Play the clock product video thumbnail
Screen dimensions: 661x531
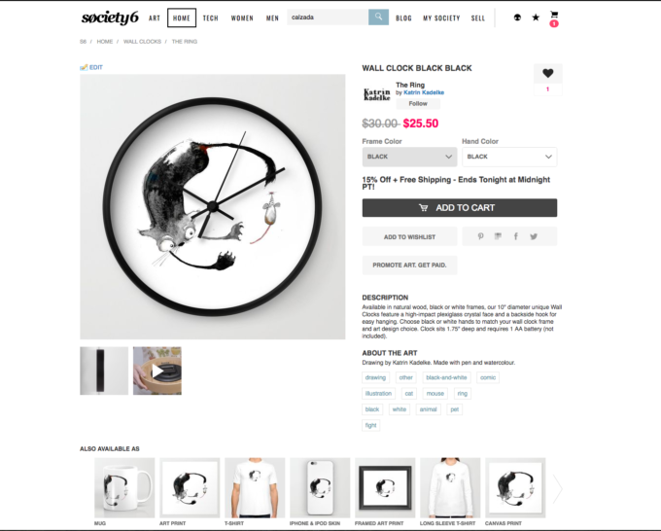(x=157, y=371)
